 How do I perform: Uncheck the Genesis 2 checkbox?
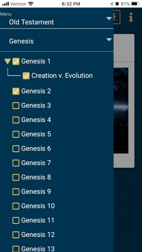(x=16, y=91)
